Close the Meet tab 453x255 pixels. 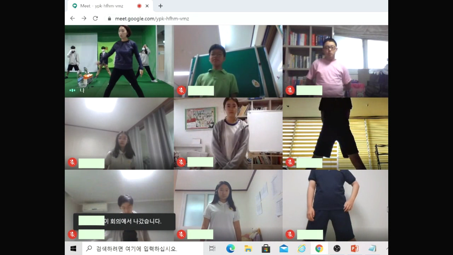point(147,6)
